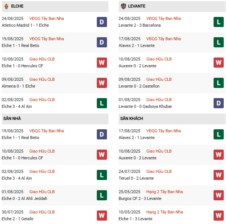
Task: Click the D badge for Atletico Madrid match
Action: [x=102, y=22]
